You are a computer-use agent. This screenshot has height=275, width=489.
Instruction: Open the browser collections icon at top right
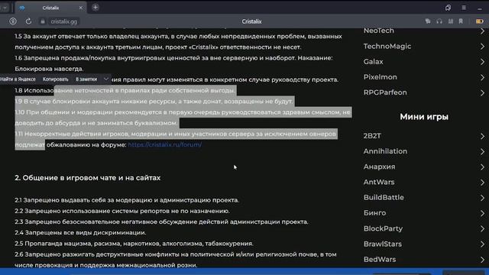pos(449,8)
